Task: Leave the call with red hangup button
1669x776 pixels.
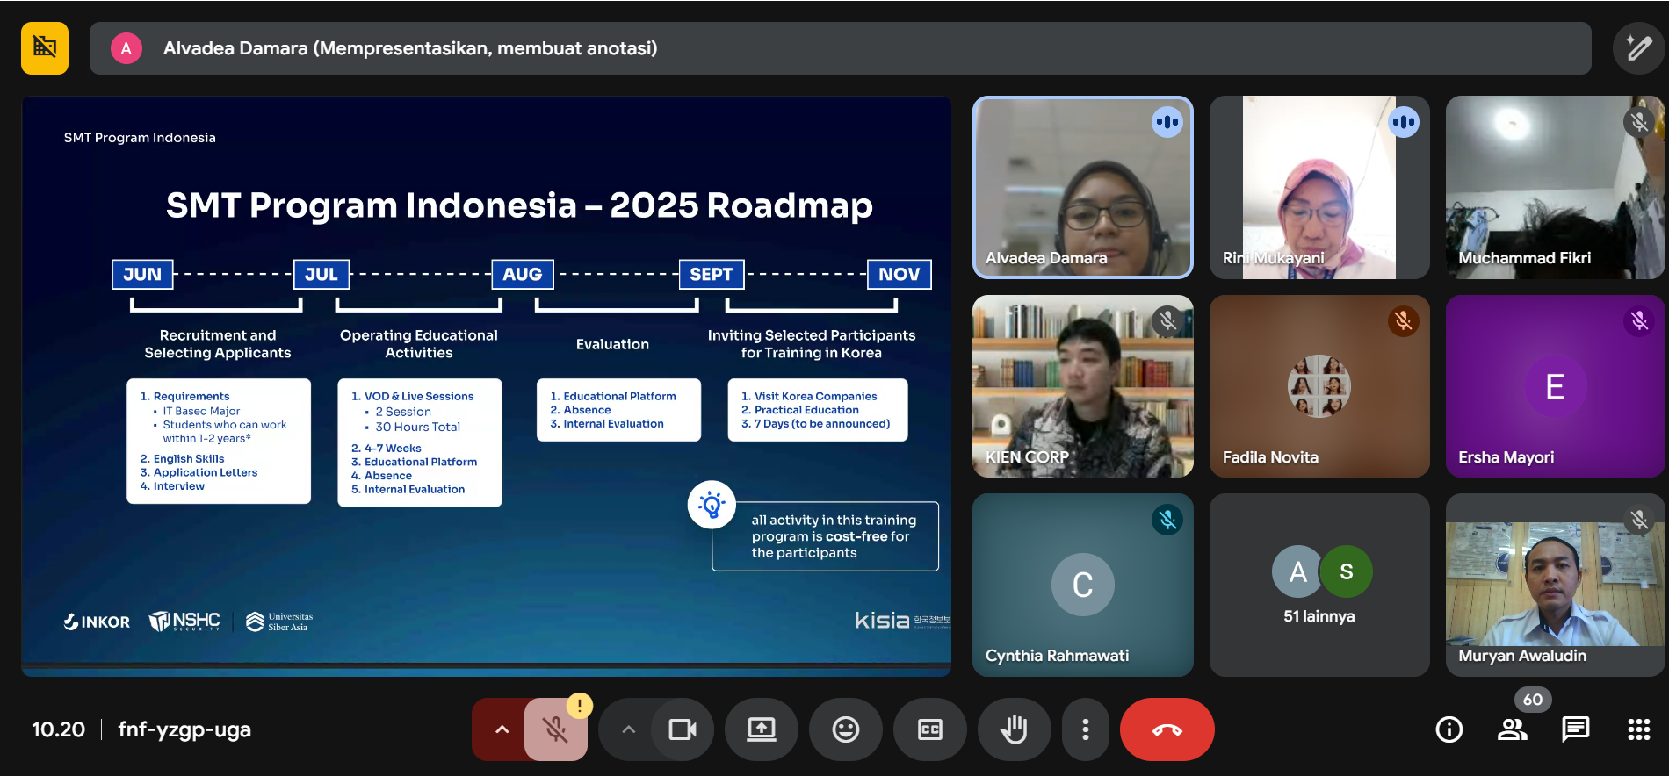Action: coord(1167,729)
